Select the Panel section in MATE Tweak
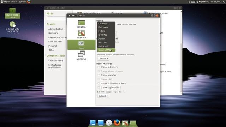This screenshot has width=226, height=127. [x=82, y=45]
